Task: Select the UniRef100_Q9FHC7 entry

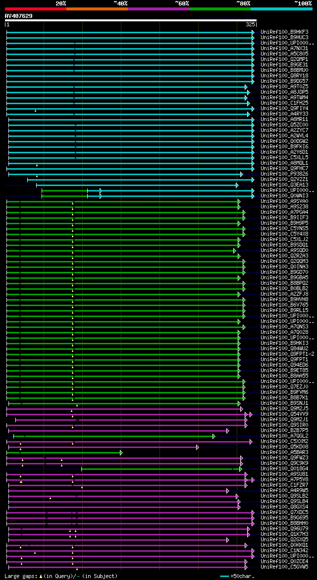Action: (x=284, y=168)
